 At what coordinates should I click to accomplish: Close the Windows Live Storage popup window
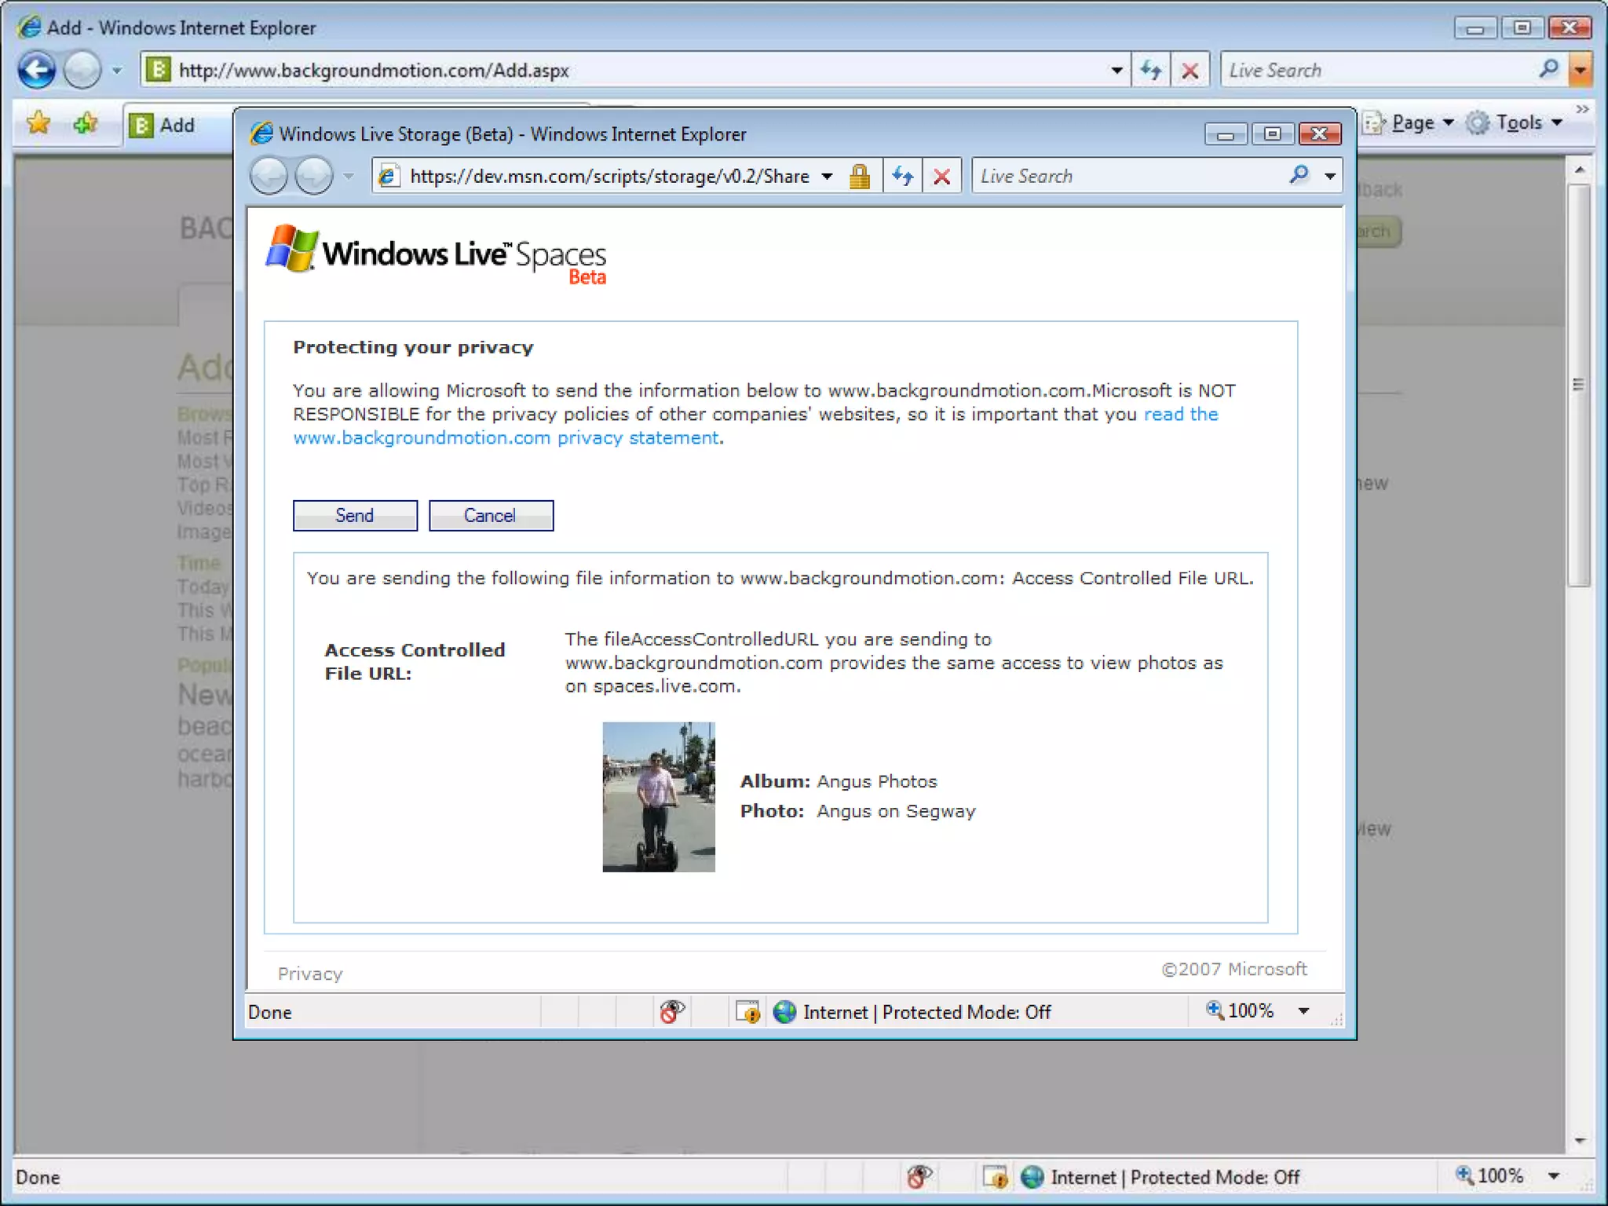tap(1320, 134)
